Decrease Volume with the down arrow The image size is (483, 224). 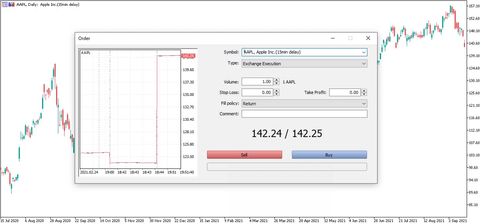pyautogui.click(x=277, y=83)
